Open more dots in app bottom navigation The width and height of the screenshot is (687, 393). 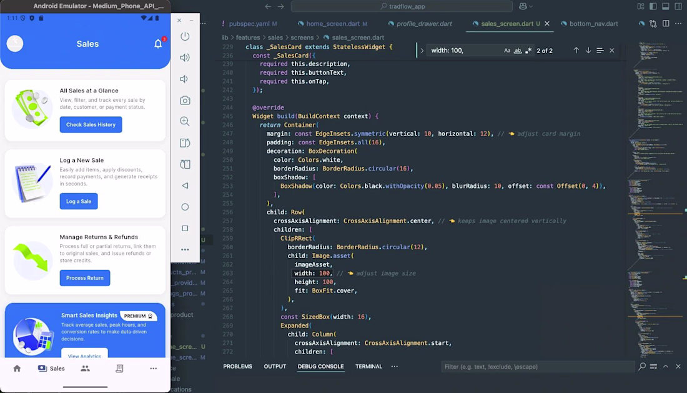coord(154,369)
